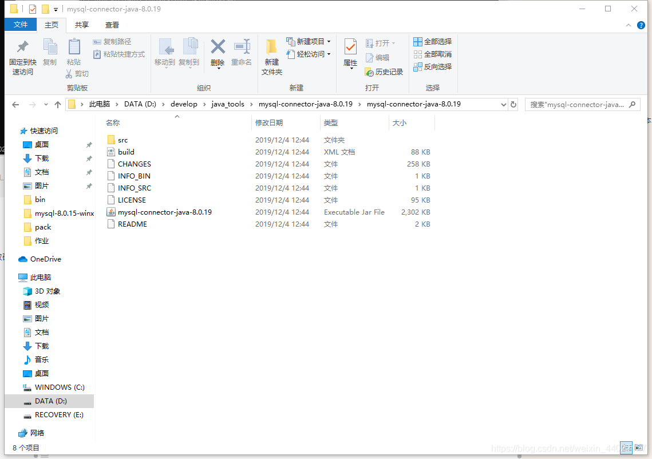Click Invert selection (反向选择)
The height and width of the screenshot is (459, 652).
[x=432, y=66]
